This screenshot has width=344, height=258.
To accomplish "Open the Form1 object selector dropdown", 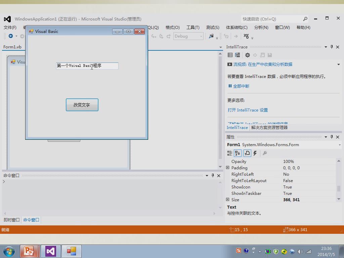I will (340, 145).
